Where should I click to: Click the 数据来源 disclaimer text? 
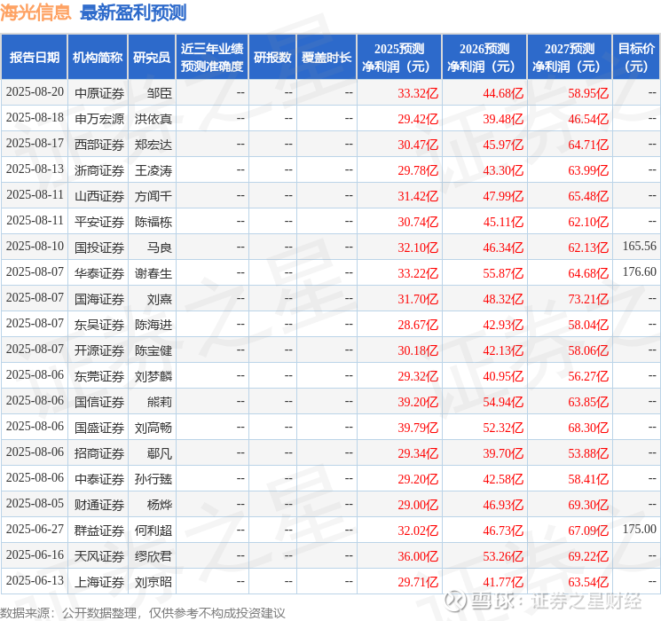[x=143, y=612]
